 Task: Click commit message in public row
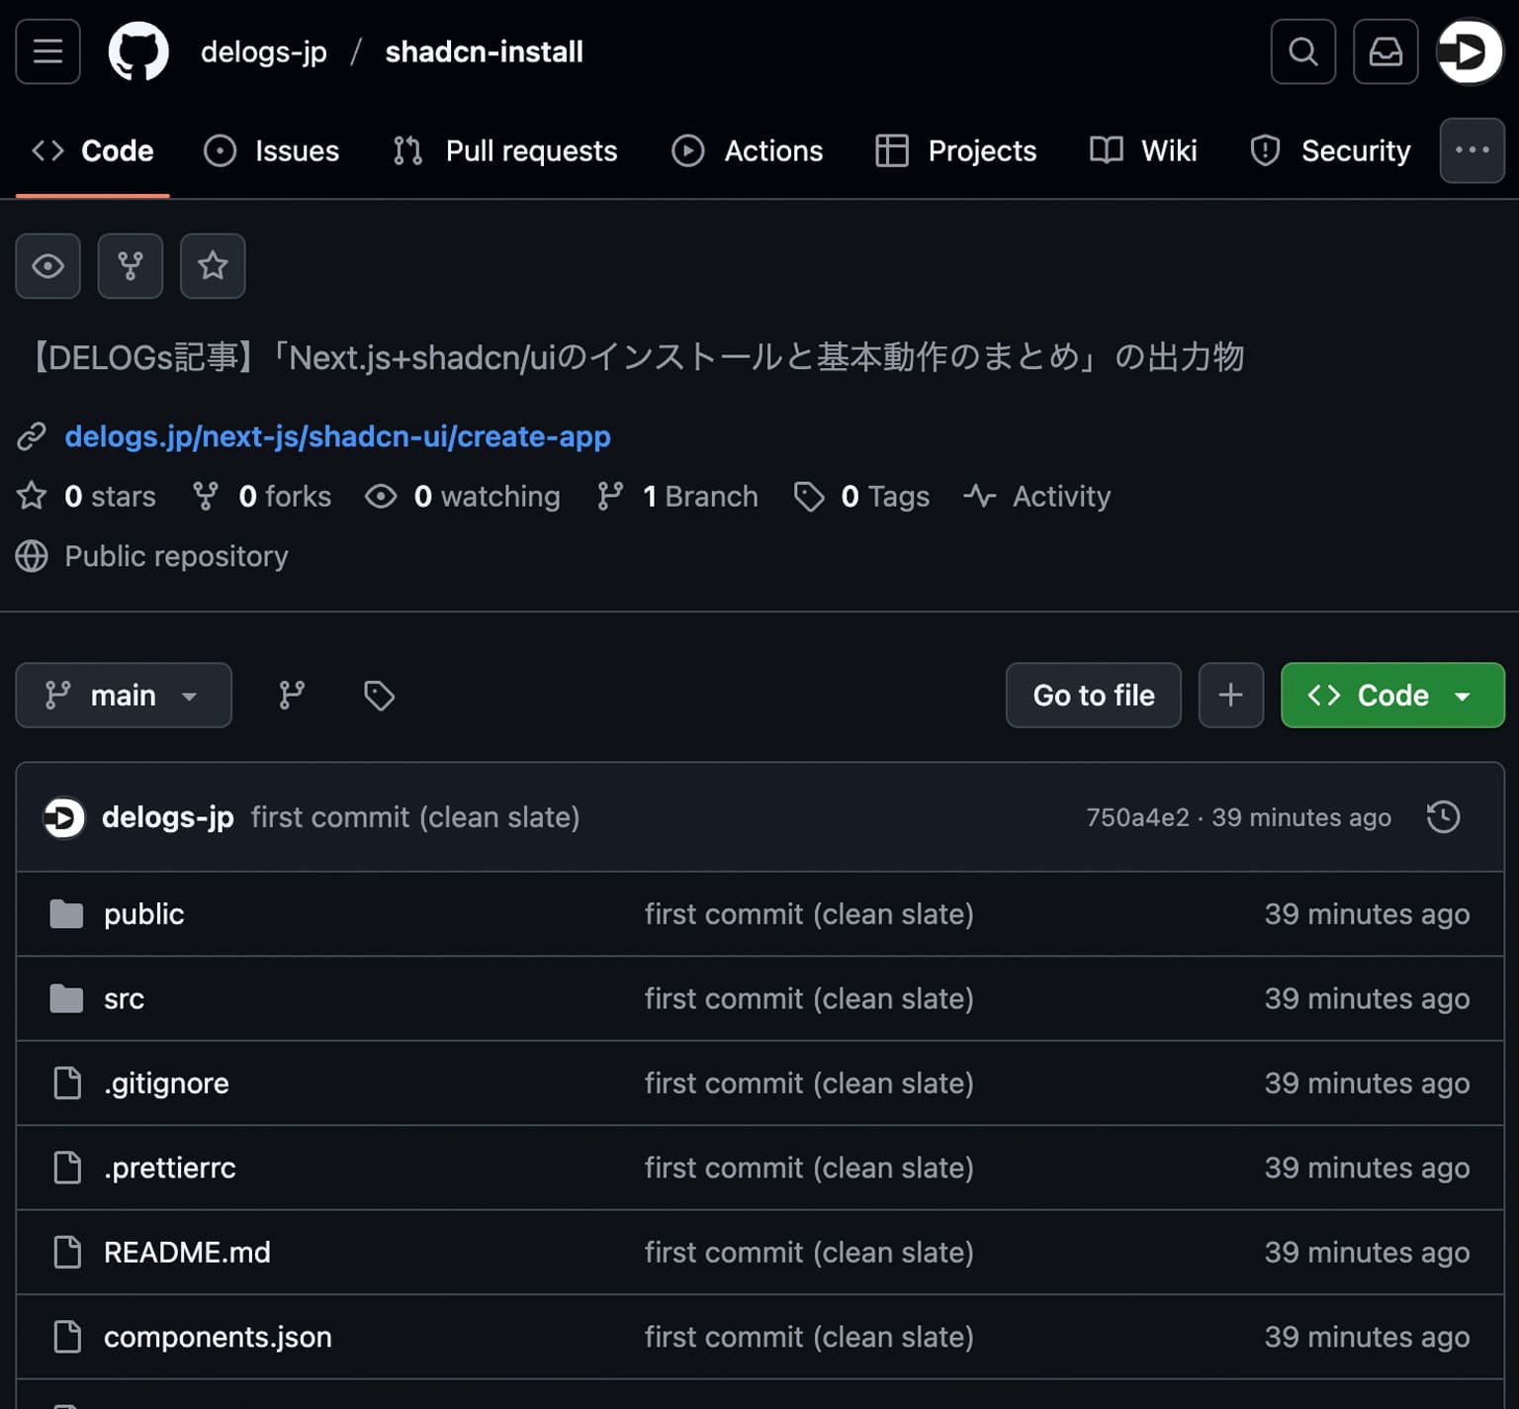click(x=809, y=914)
